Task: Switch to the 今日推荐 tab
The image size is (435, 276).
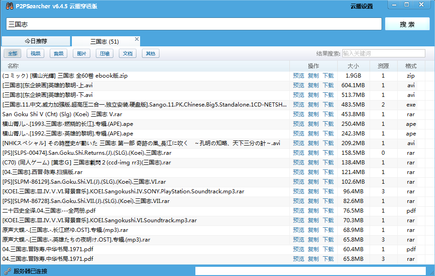Action: [36, 41]
